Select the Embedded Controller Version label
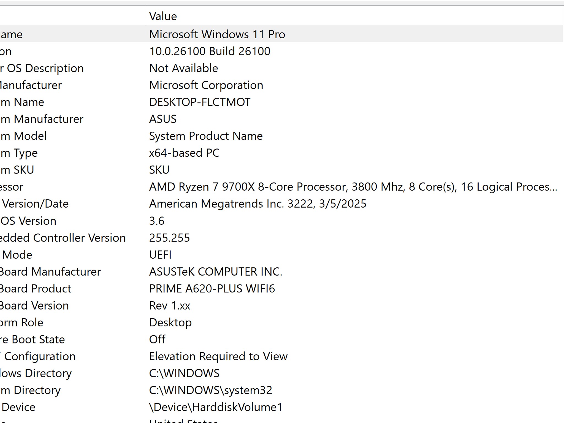The width and height of the screenshot is (564, 423). [63, 238]
